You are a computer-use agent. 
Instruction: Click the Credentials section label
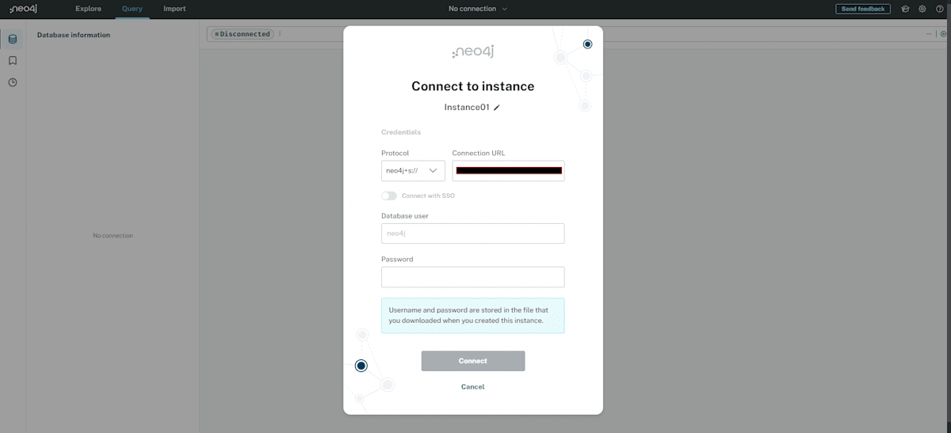click(x=401, y=132)
